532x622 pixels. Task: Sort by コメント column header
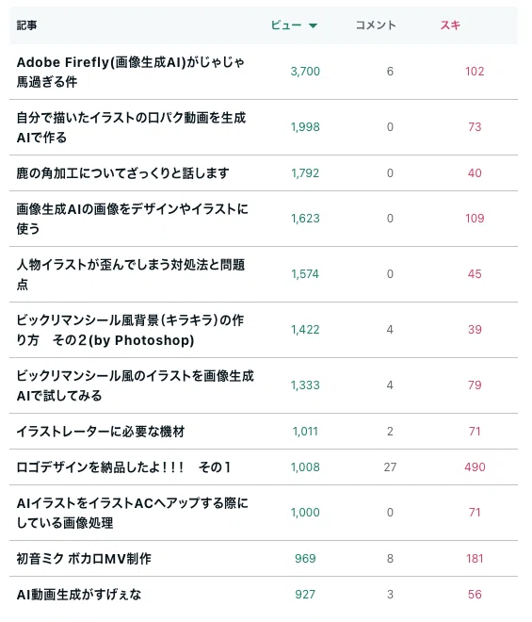tap(376, 25)
